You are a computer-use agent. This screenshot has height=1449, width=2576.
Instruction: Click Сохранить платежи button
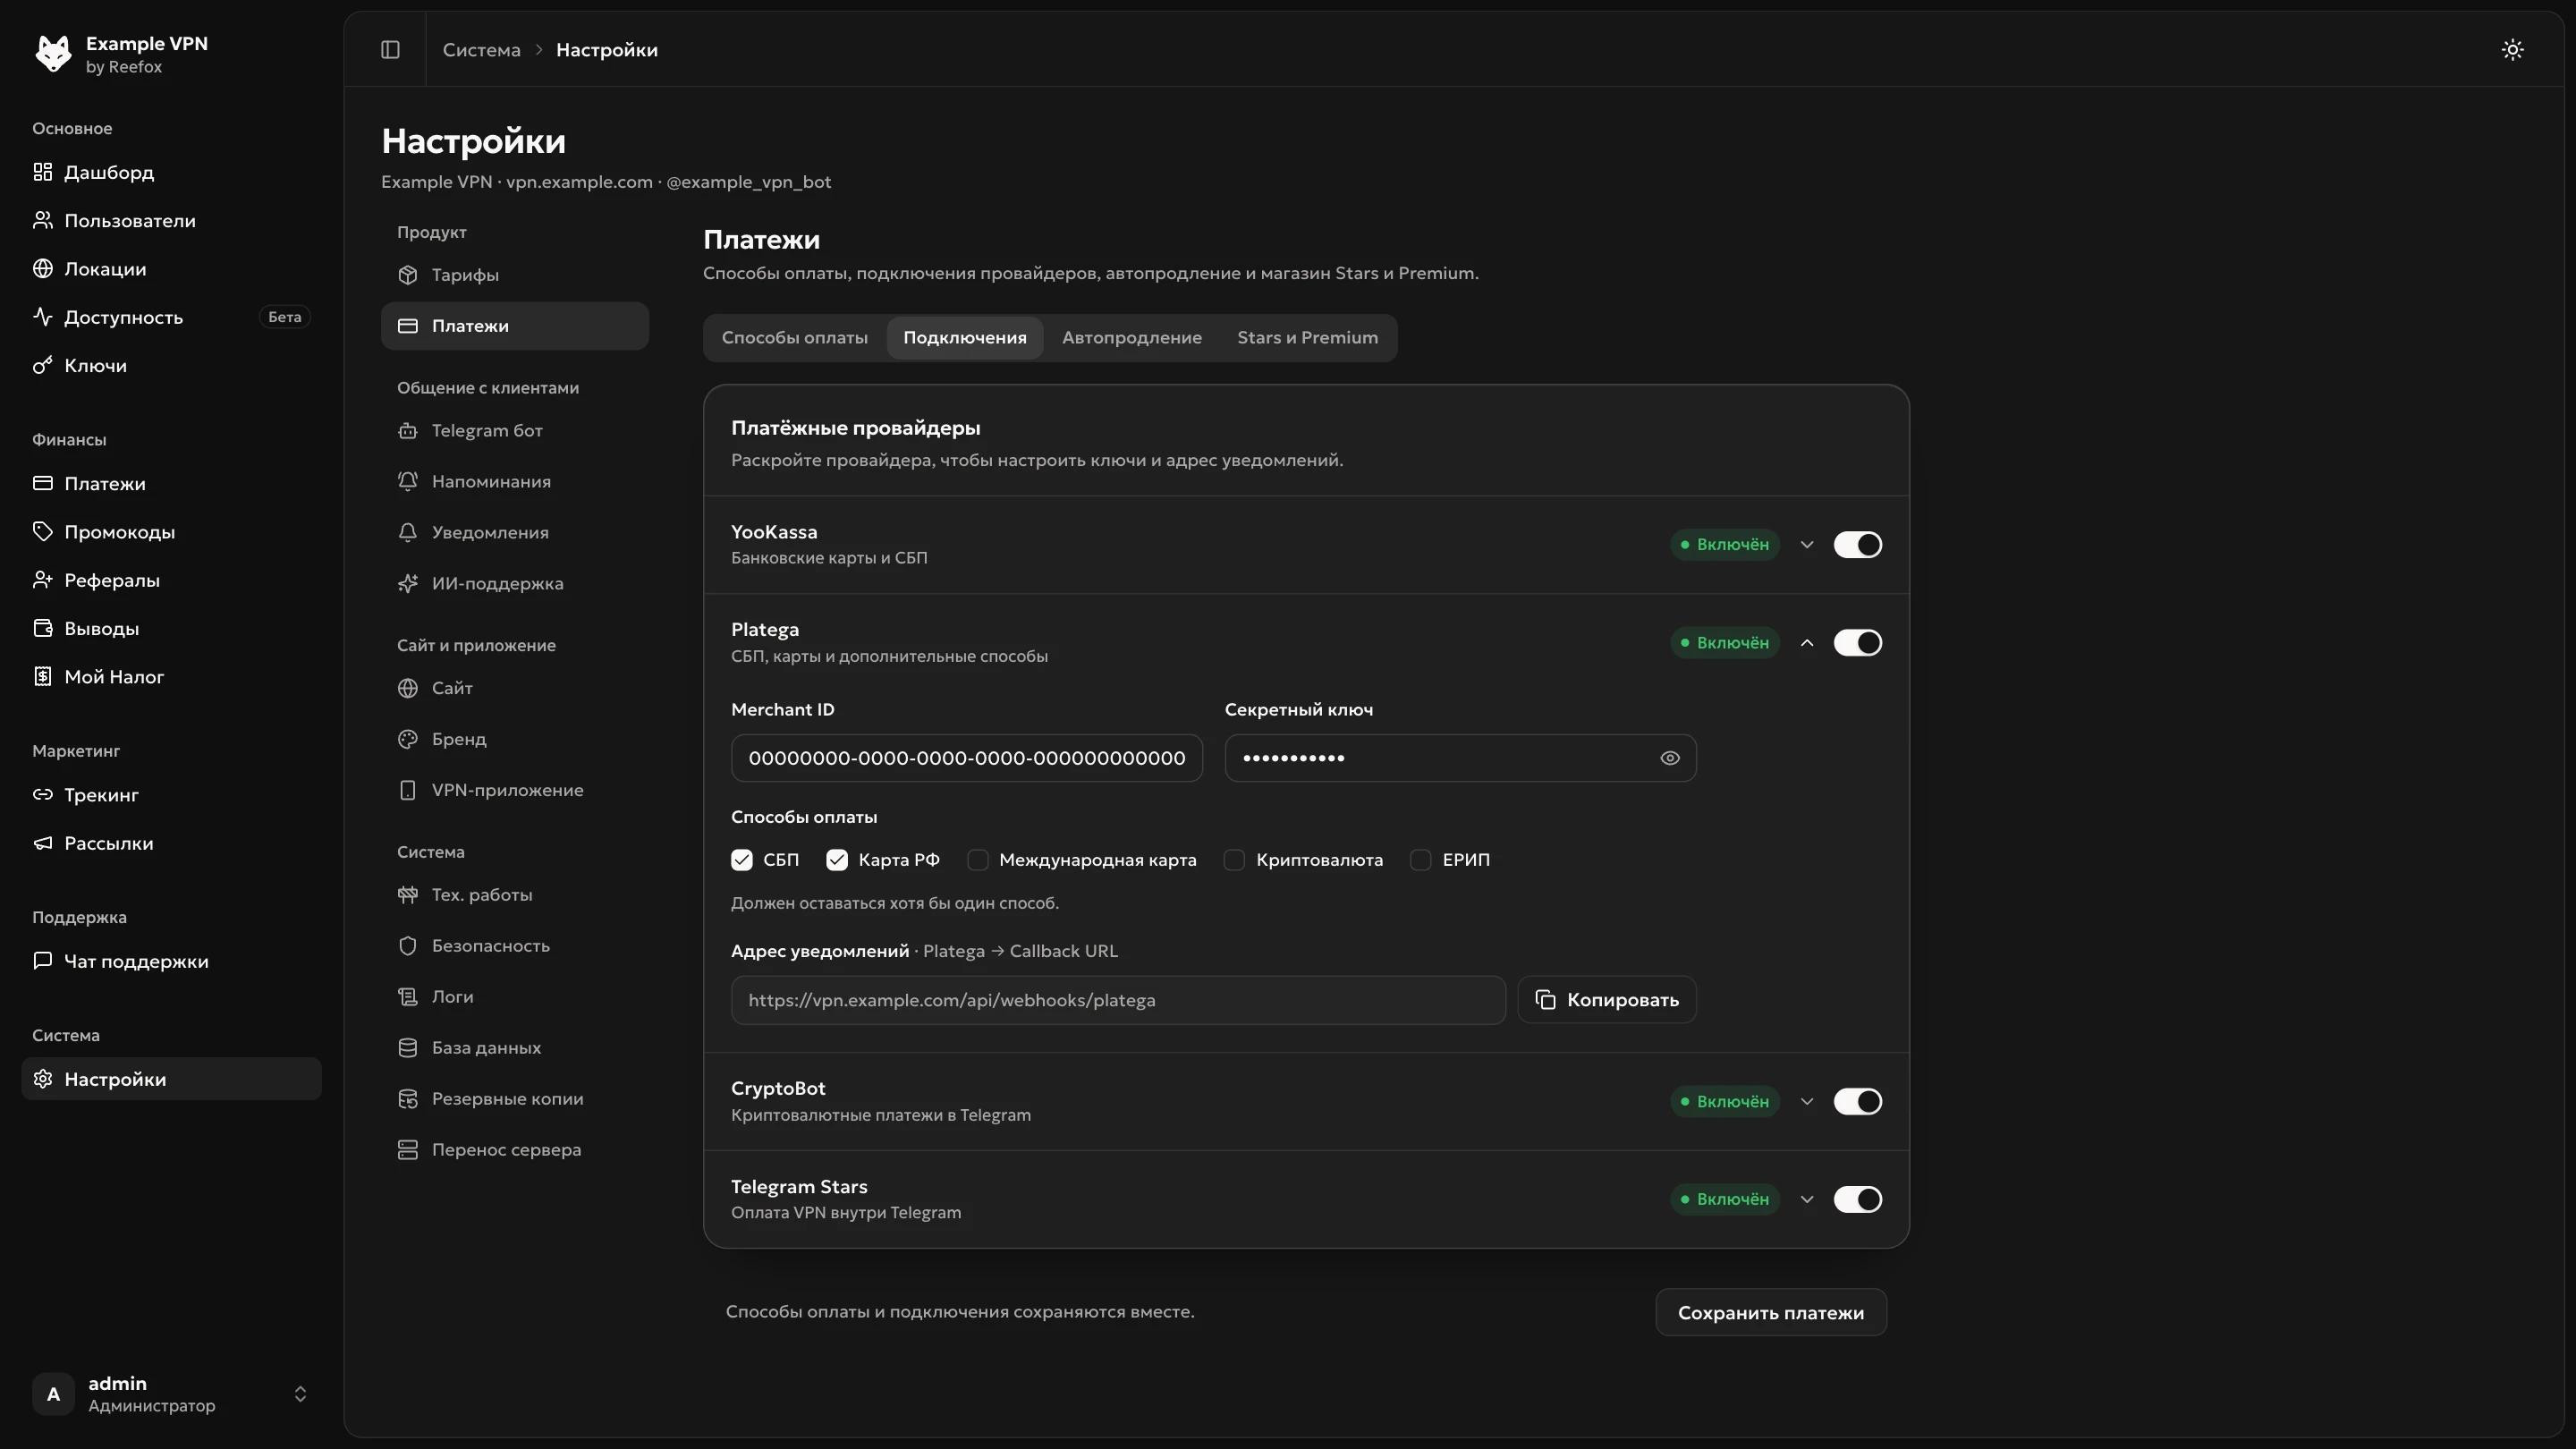(x=1770, y=1312)
